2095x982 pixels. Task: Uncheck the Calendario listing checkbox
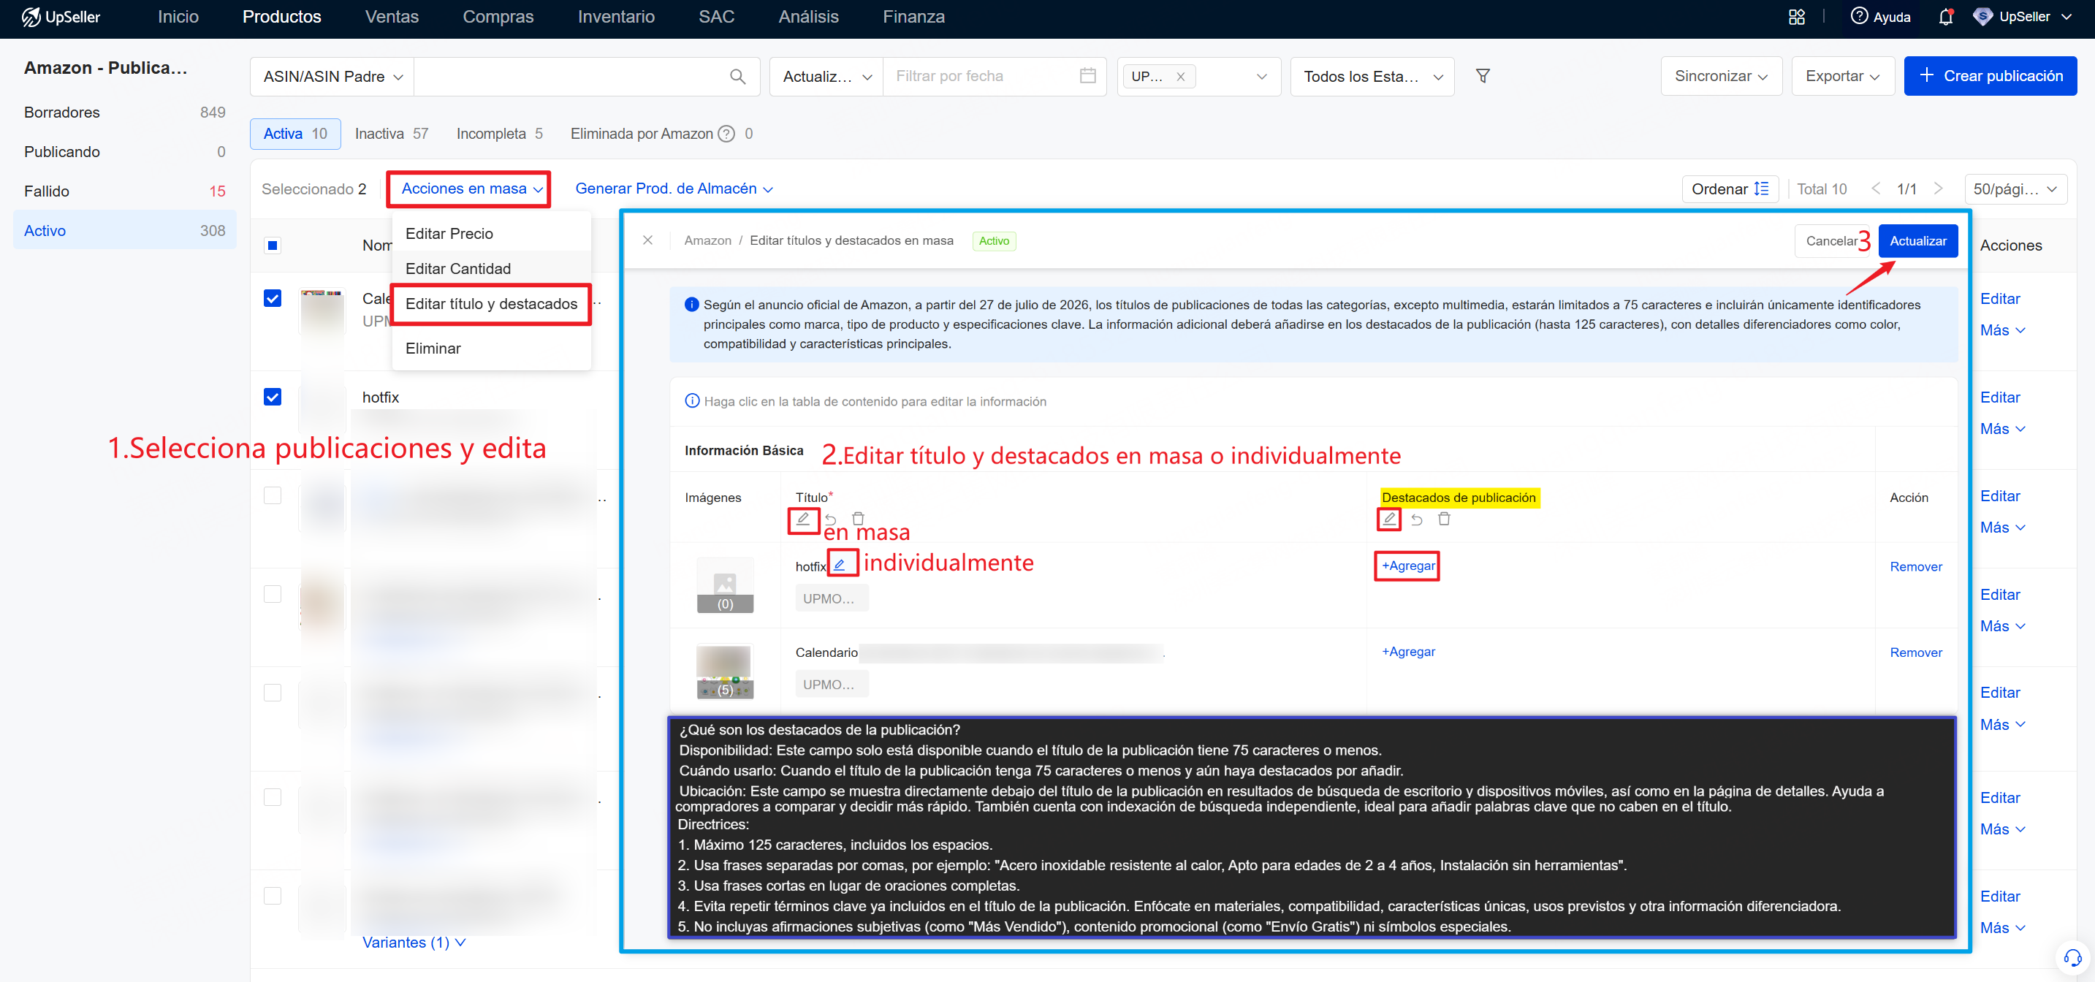tap(273, 298)
